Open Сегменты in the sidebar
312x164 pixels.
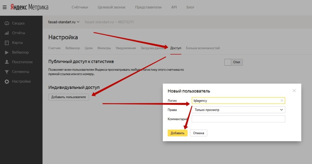tap(20, 72)
